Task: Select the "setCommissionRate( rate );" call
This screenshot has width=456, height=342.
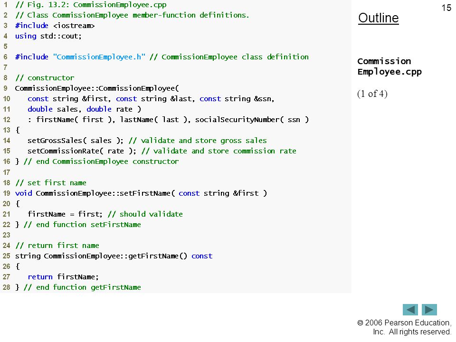Action: [x=82, y=151]
